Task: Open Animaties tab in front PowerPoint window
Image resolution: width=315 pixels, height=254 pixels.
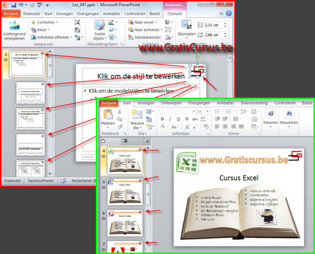Action: 225,103
